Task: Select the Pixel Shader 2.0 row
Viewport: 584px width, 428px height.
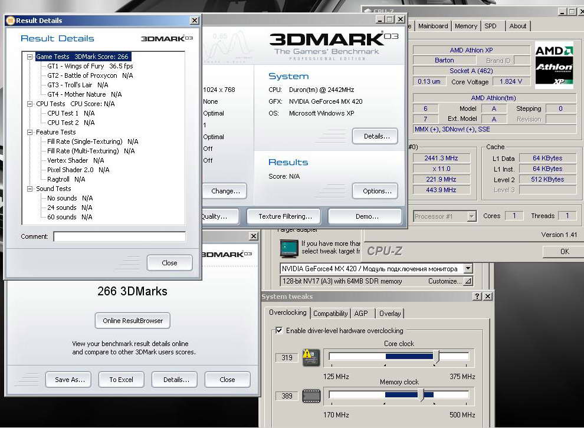Action: tap(78, 170)
